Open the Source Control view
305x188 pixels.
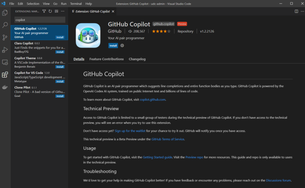[5, 37]
